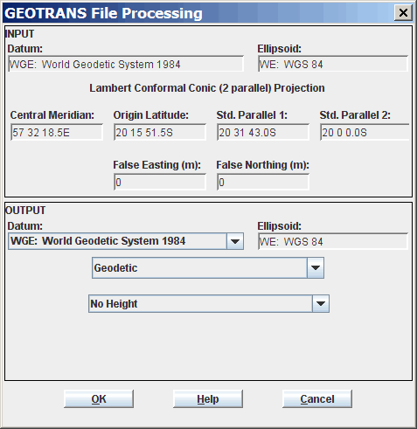Click the Std. Parallel 2 label
The width and height of the screenshot is (417, 429).
[355, 115]
